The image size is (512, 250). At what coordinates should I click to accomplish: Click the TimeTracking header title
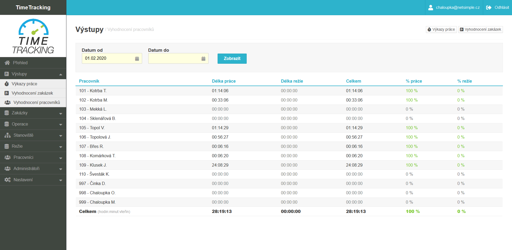coord(33,7)
